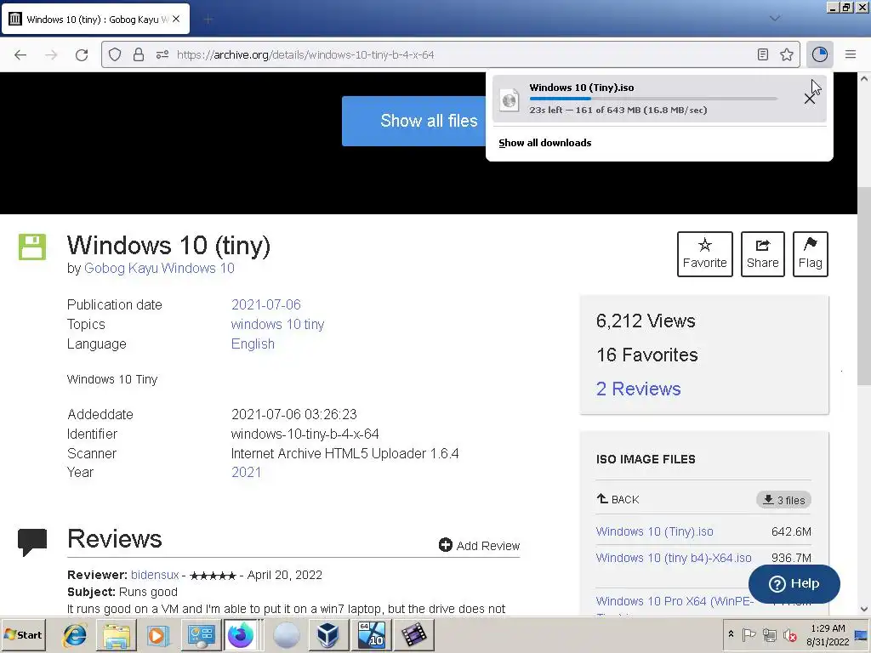The image size is (871, 653).
Task: Close the Windows 10 (tiny) browser tab
Action: pyautogui.click(x=176, y=19)
